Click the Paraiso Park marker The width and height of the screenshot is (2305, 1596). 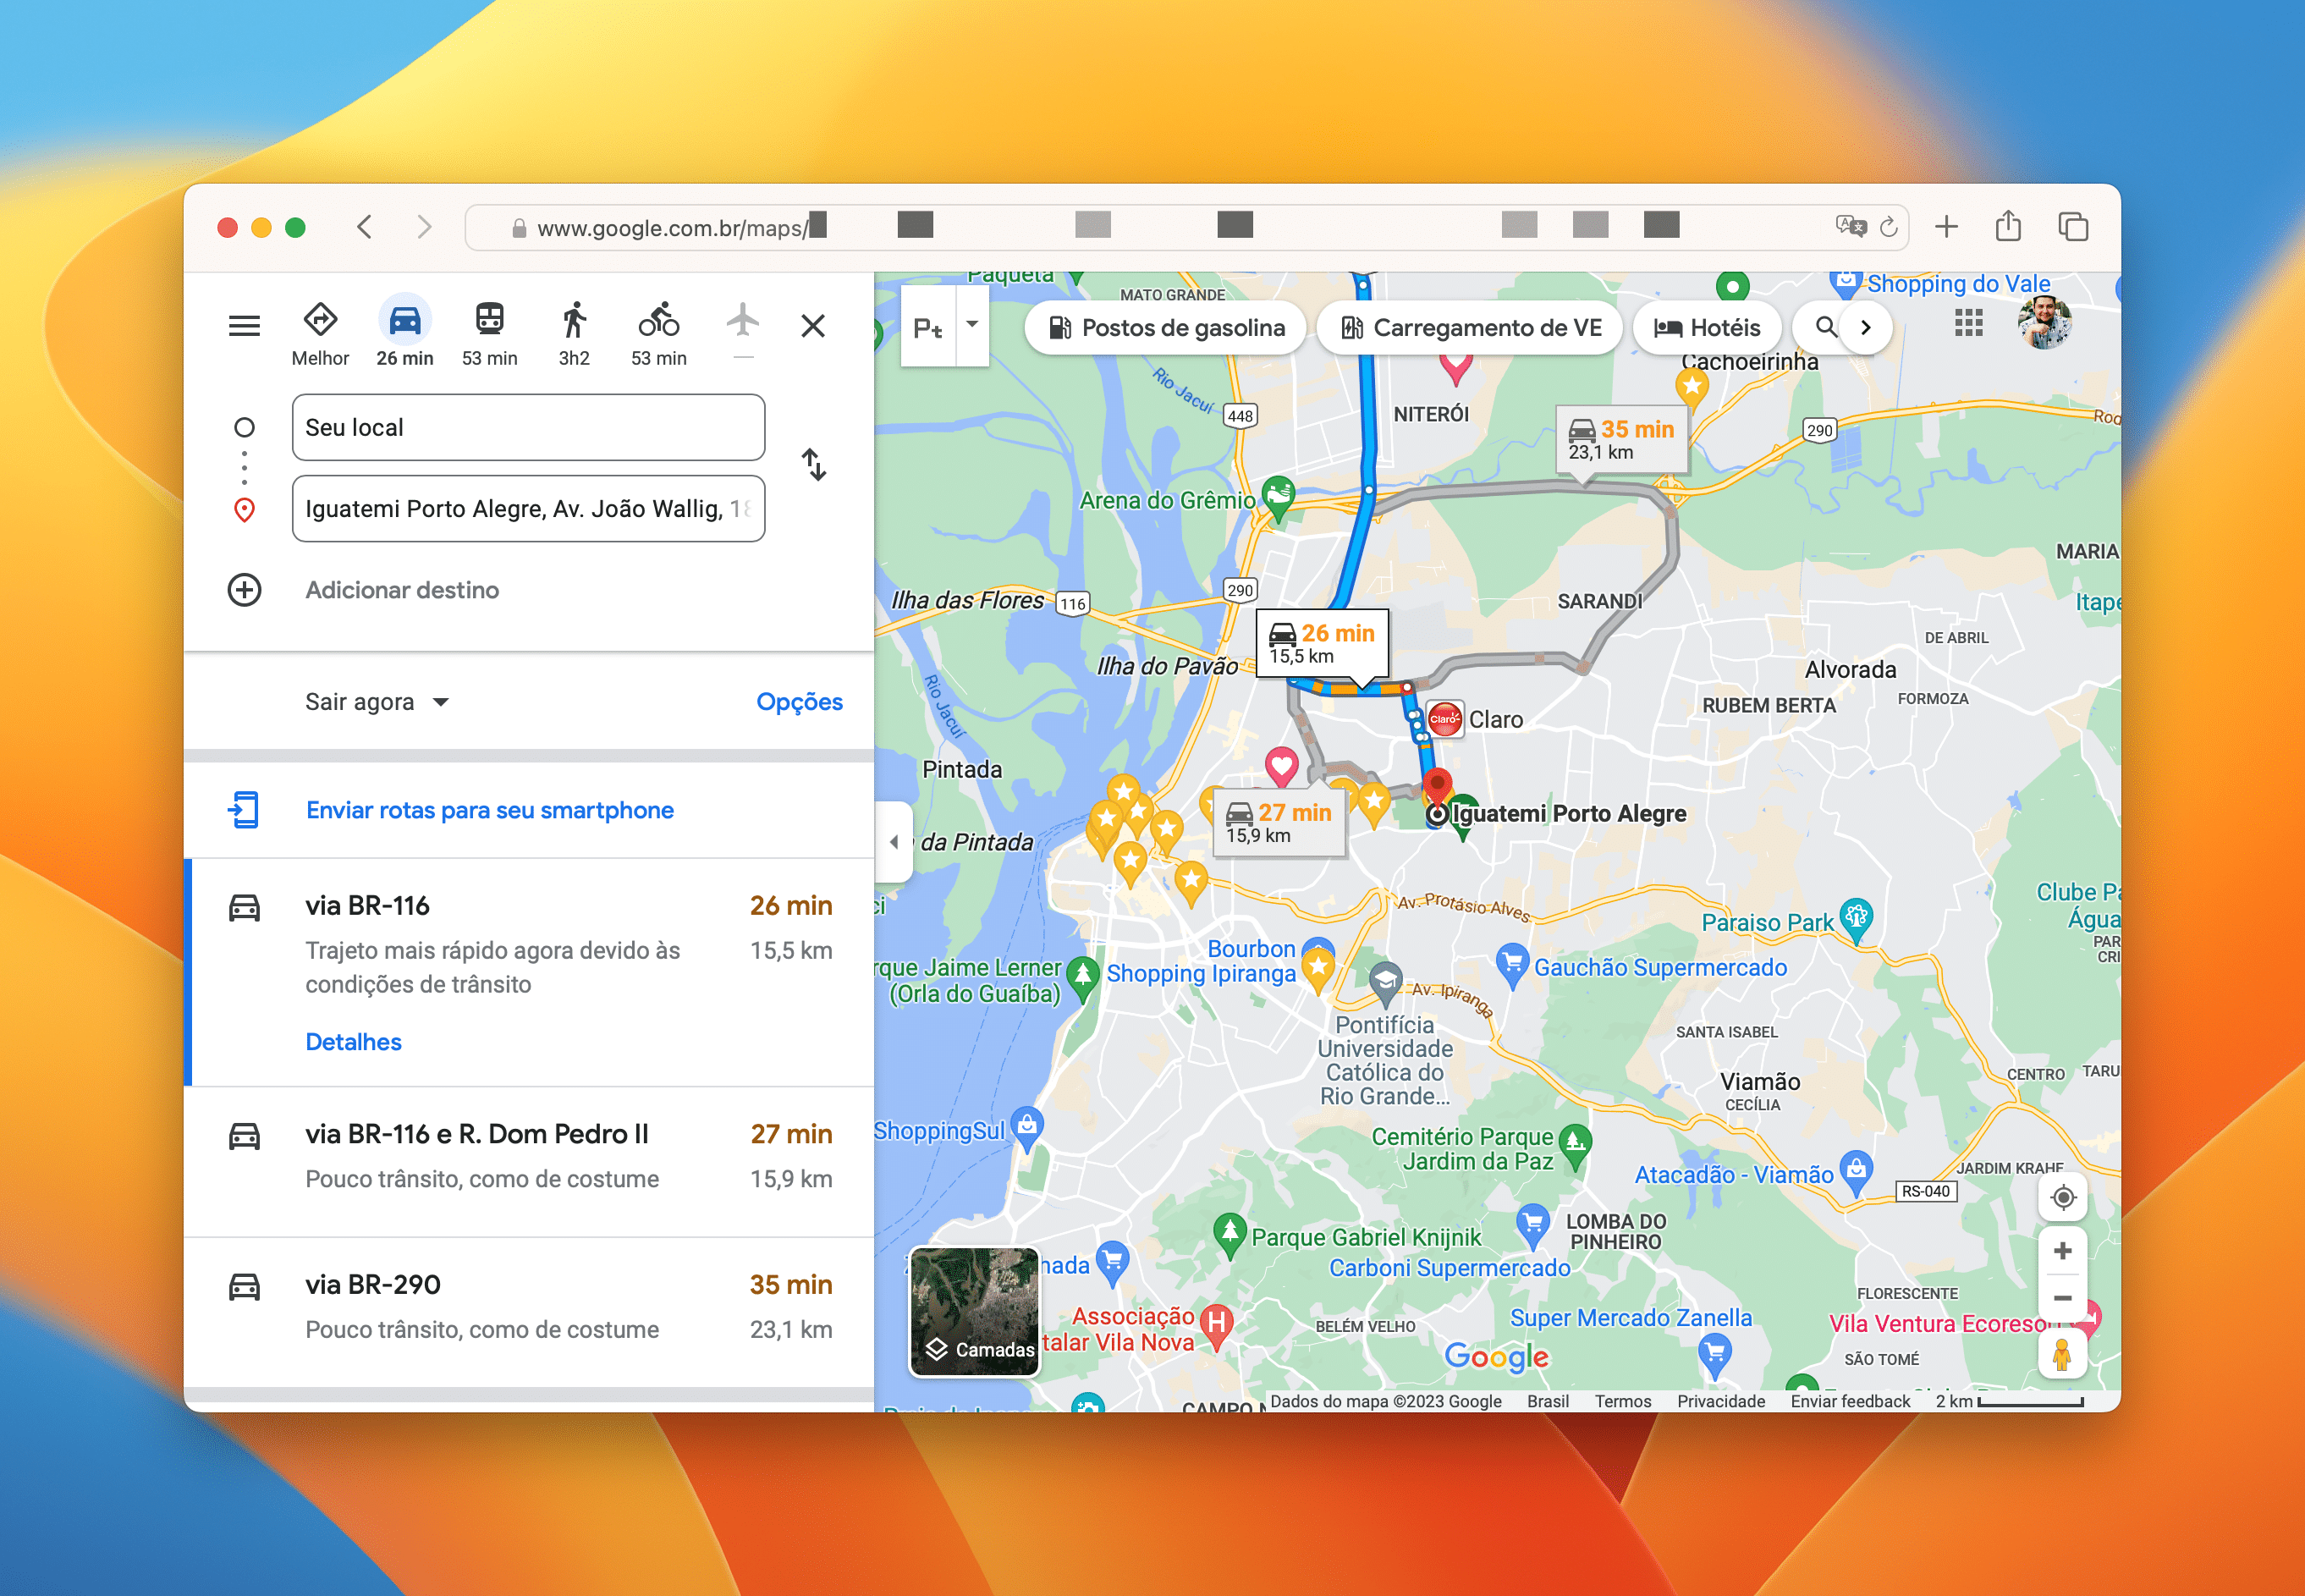click(1856, 918)
